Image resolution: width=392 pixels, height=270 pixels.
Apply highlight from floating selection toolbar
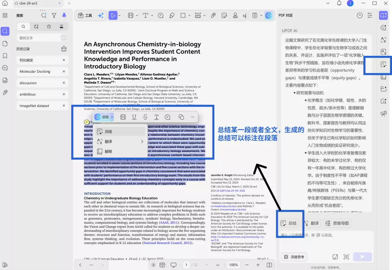click(x=123, y=117)
